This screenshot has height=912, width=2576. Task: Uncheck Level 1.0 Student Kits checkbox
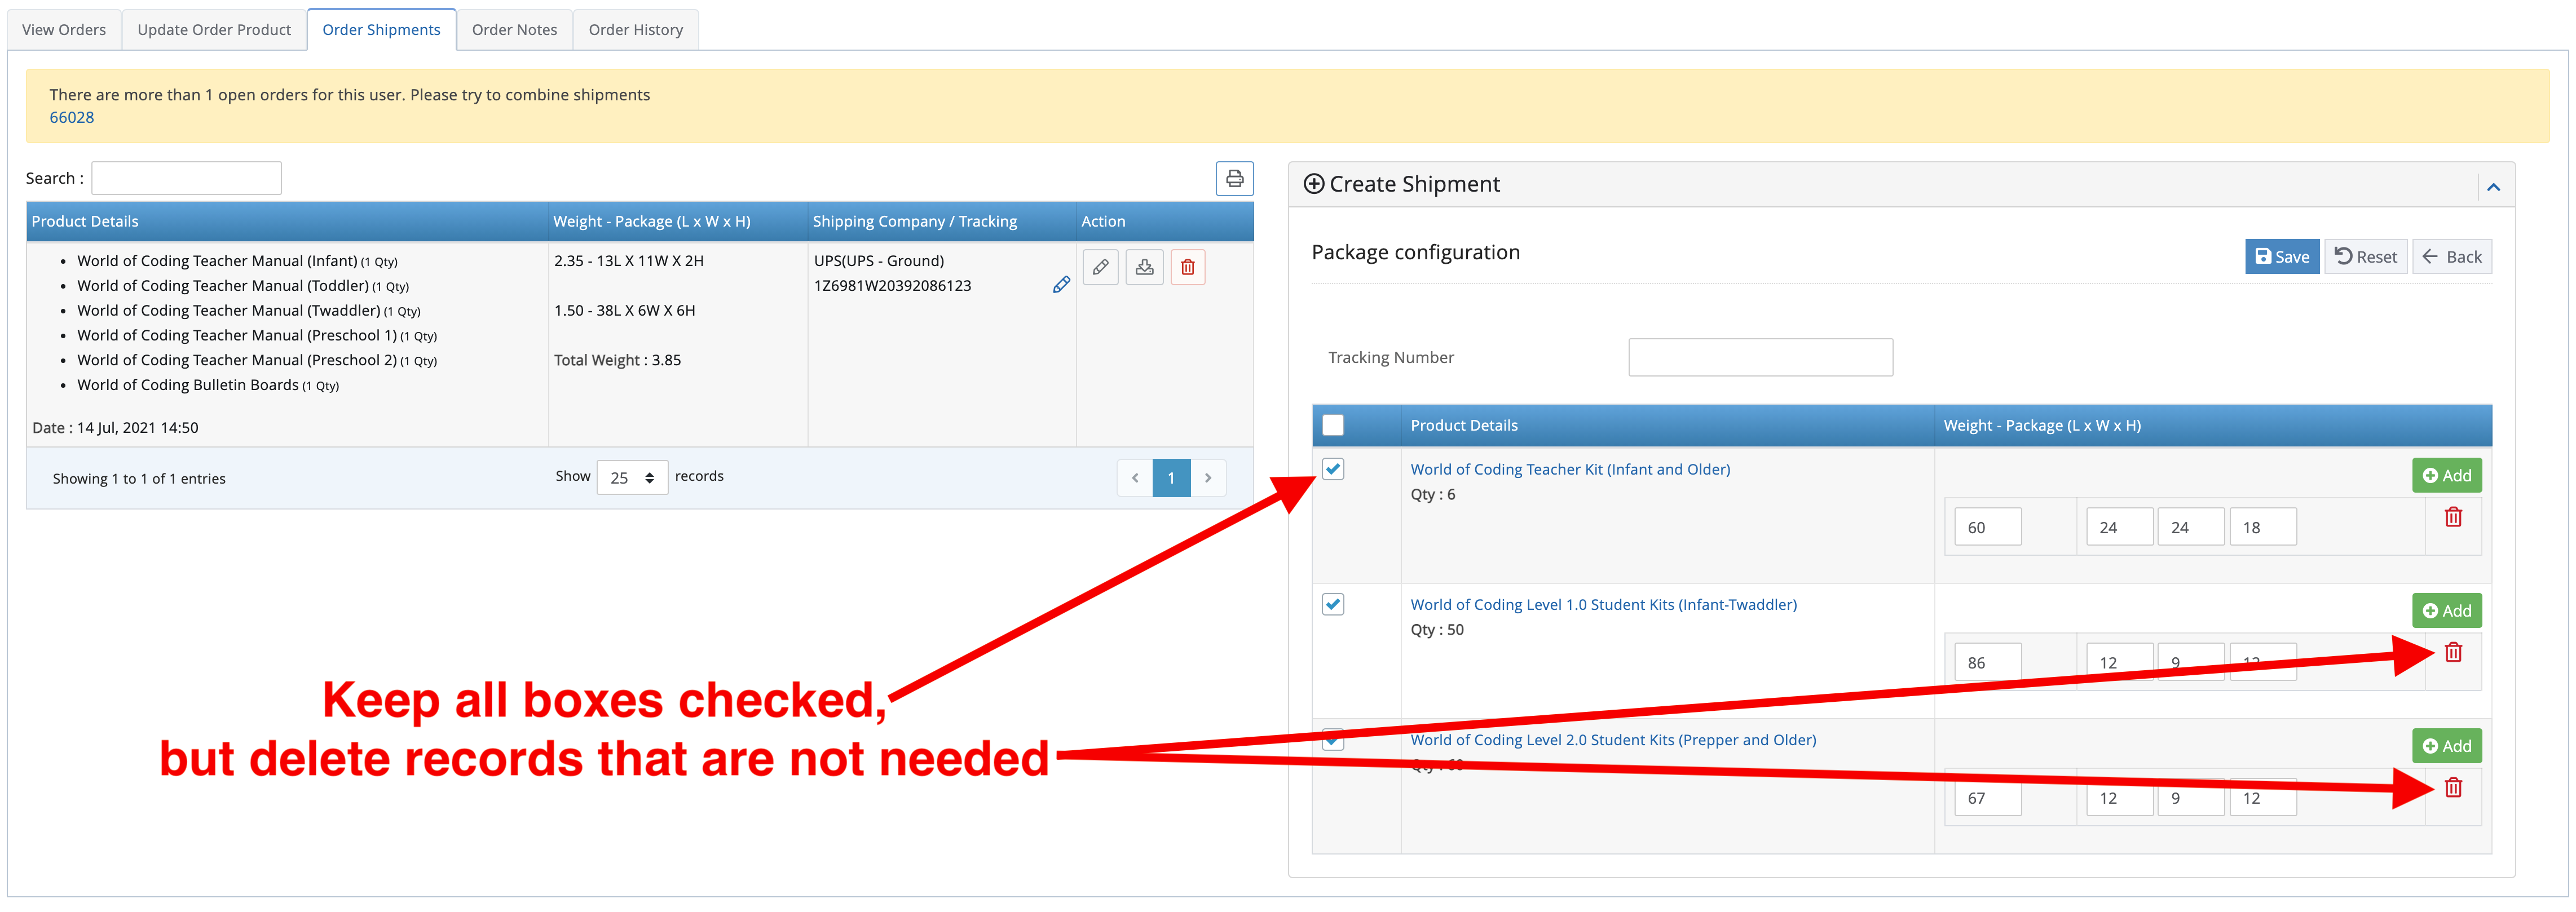(x=1332, y=604)
